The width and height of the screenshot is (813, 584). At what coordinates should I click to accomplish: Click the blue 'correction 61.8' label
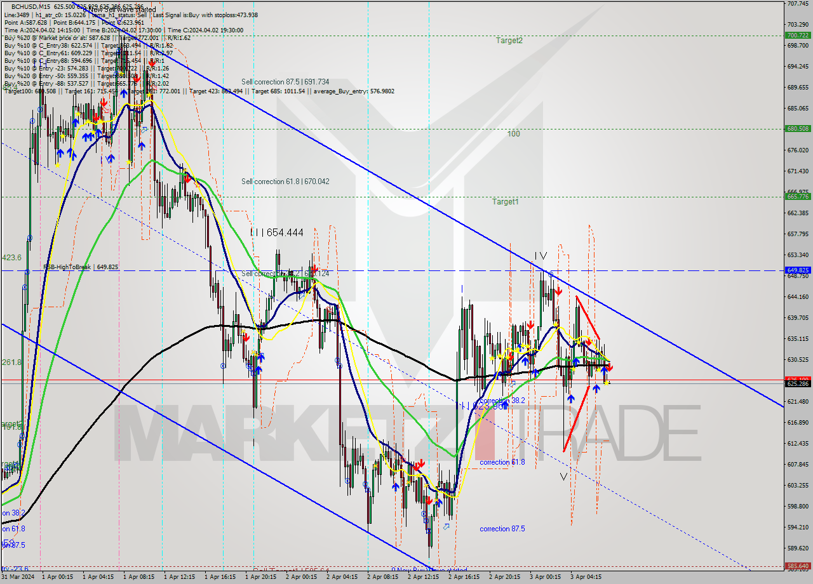pos(502,462)
